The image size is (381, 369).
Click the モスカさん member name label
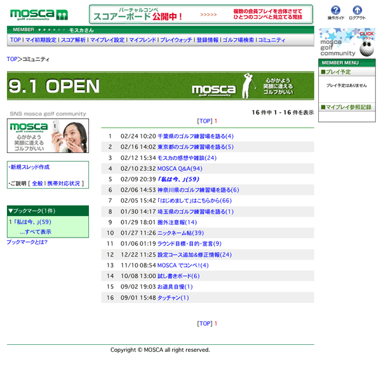point(81,30)
